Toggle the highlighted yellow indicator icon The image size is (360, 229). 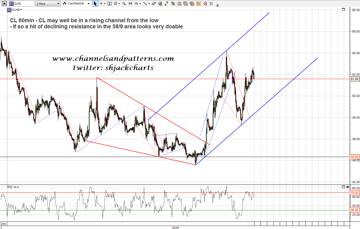click(198, 4)
